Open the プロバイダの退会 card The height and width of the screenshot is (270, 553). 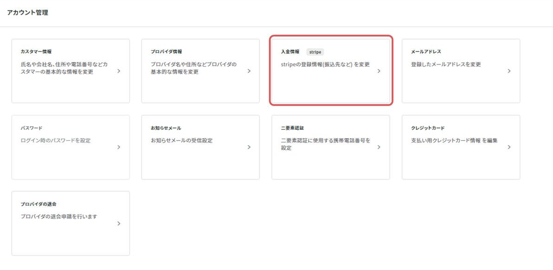[x=71, y=223]
